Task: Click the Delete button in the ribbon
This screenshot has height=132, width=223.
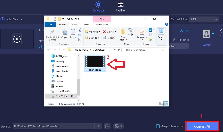Action: pyautogui.click(x=110, y=32)
